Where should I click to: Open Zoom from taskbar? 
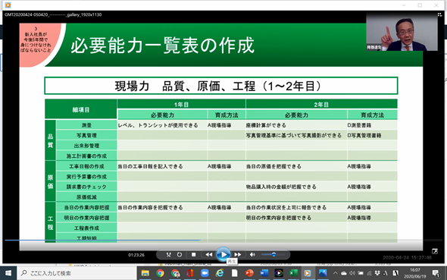[205, 273]
